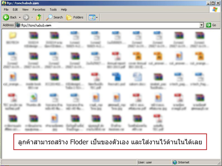Screen dimensions: 222x166
Task: Expand the Views dropdown arrow
Action: point(97,17)
